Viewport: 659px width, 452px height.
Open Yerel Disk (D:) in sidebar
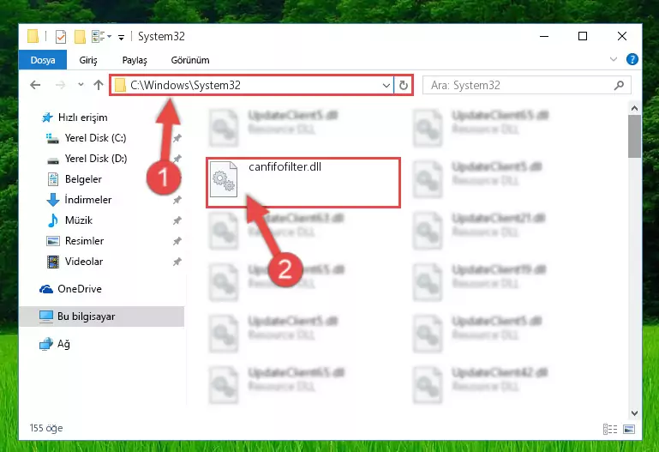(x=96, y=159)
